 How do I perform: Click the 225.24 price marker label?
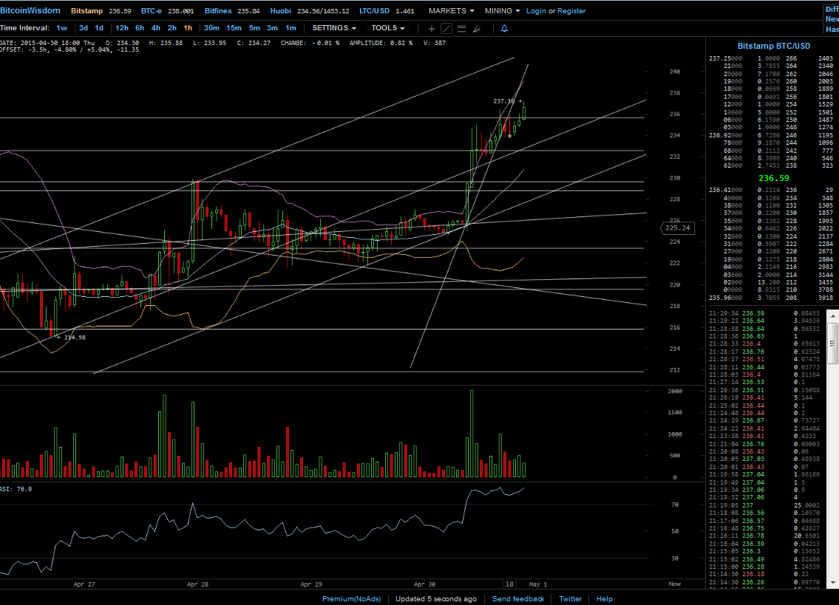click(677, 228)
